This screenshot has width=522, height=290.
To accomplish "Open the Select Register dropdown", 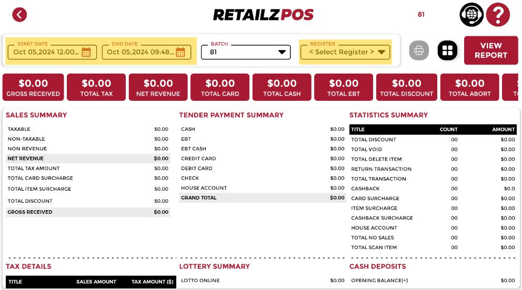I will pos(345,52).
